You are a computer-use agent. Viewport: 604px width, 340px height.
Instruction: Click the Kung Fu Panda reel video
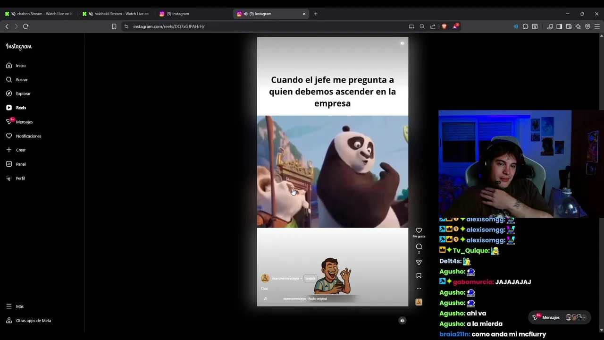tap(333, 172)
